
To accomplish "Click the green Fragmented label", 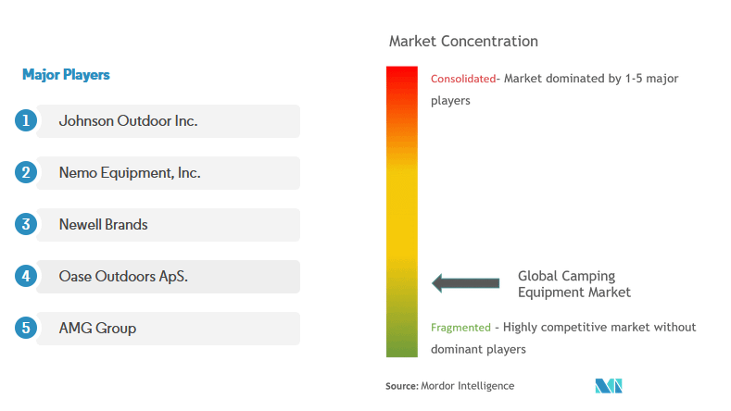I will pos(460,328).
